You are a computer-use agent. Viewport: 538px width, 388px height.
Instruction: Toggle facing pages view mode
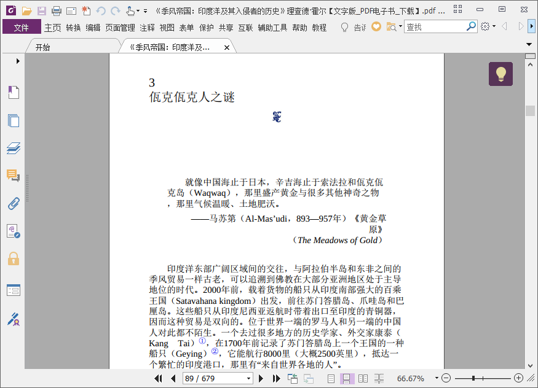(x=363, y=378)
